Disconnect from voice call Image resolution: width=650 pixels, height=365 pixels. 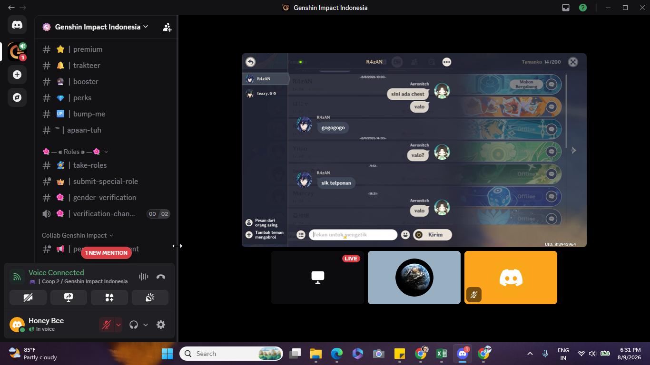161,277
